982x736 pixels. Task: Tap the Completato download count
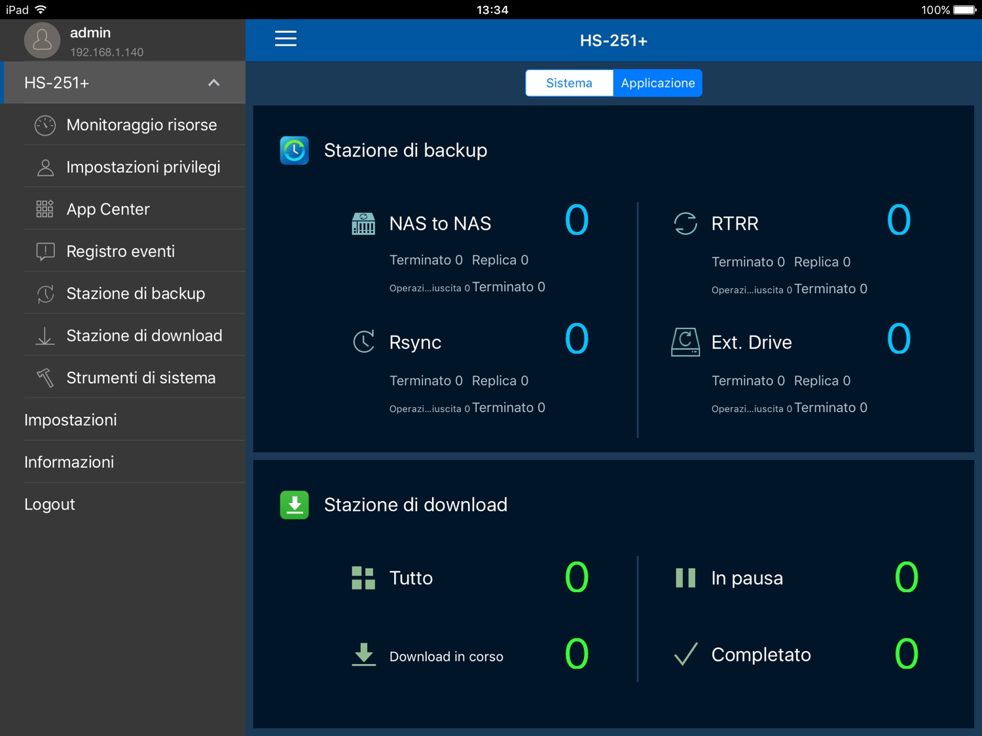pyautogui.click(x=906, y=654)
